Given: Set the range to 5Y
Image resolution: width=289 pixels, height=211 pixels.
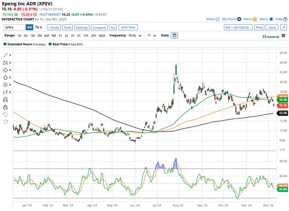Looking at the screenshot, I should pos(79,36).
